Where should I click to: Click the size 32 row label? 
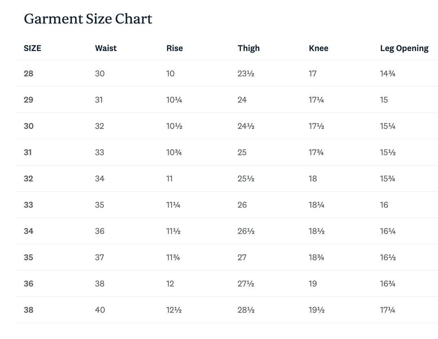28,178
